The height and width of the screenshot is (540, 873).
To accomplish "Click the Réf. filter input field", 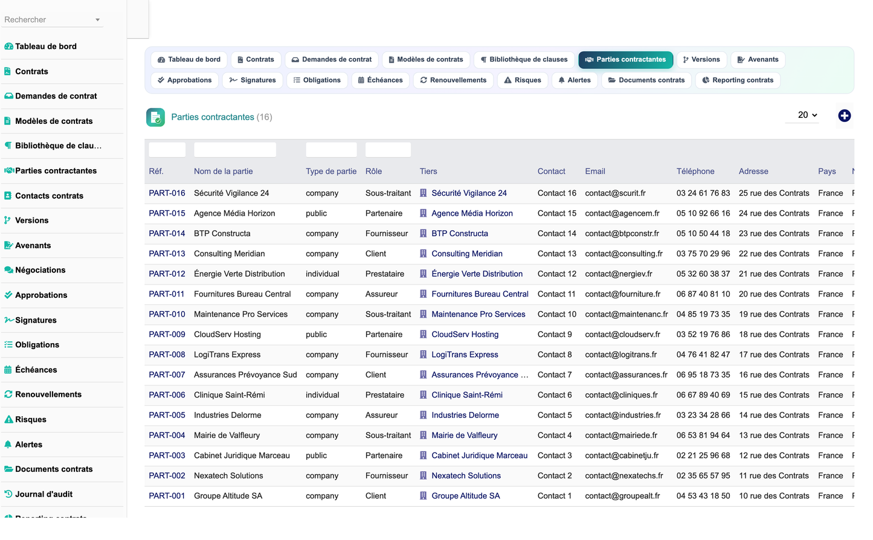I will (167, 150).
